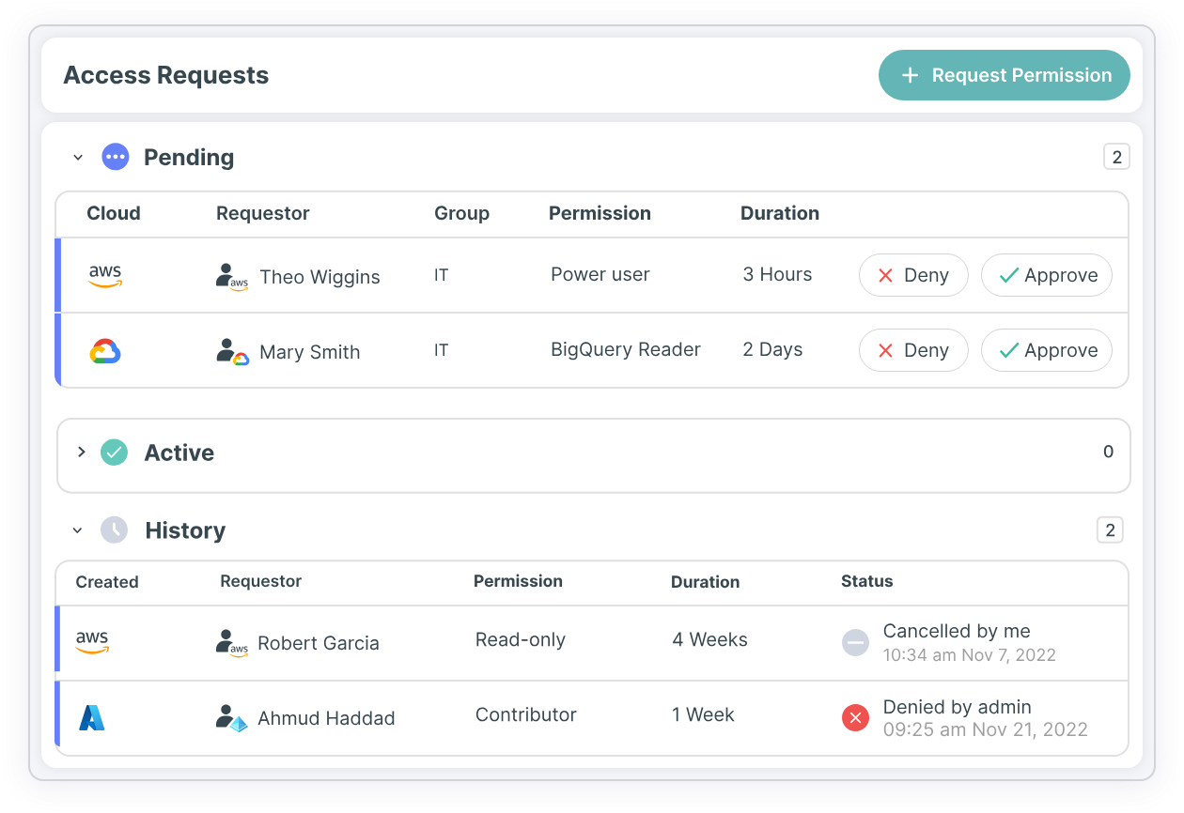Click the 09:25 am Nov 21, 2022 timestamp
1184x813 pixels.
[x=986, y=729]
